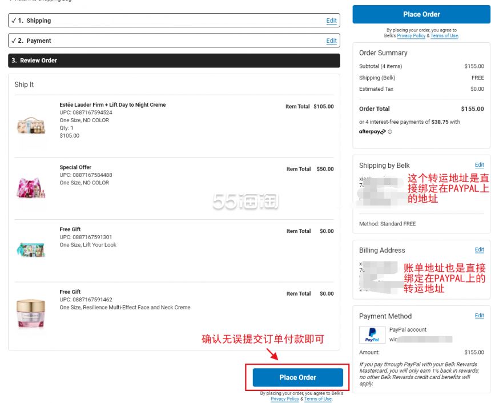Open Privacy Policy link under top Place Order

point(411,36)
